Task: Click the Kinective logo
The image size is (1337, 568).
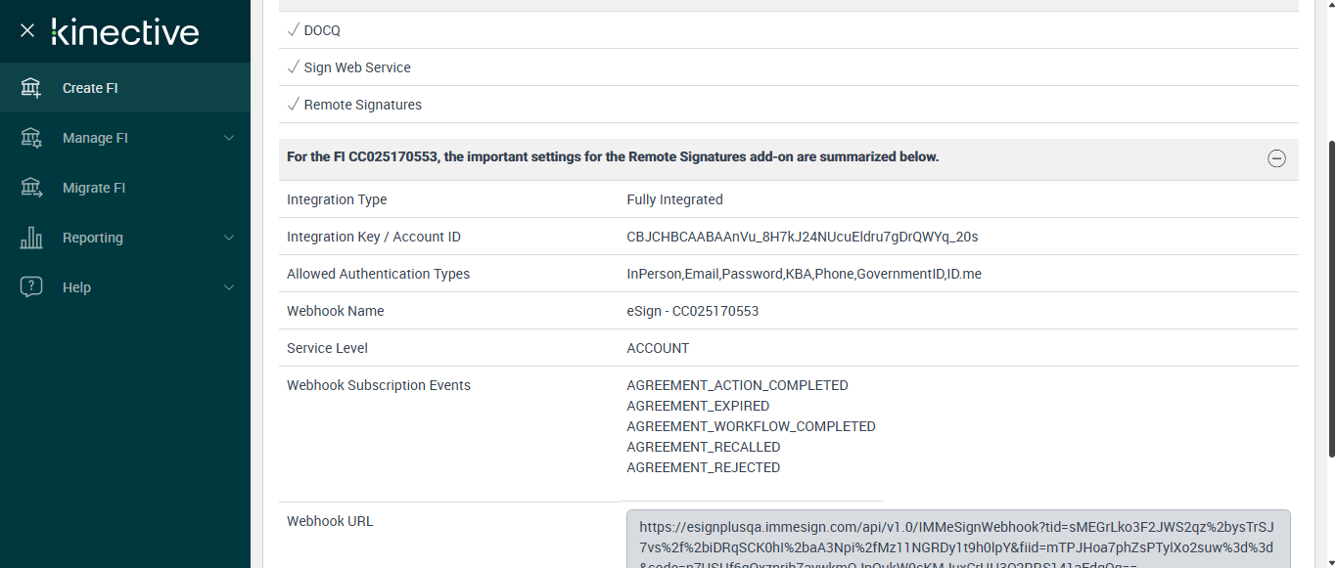Action: click(125, 31)
